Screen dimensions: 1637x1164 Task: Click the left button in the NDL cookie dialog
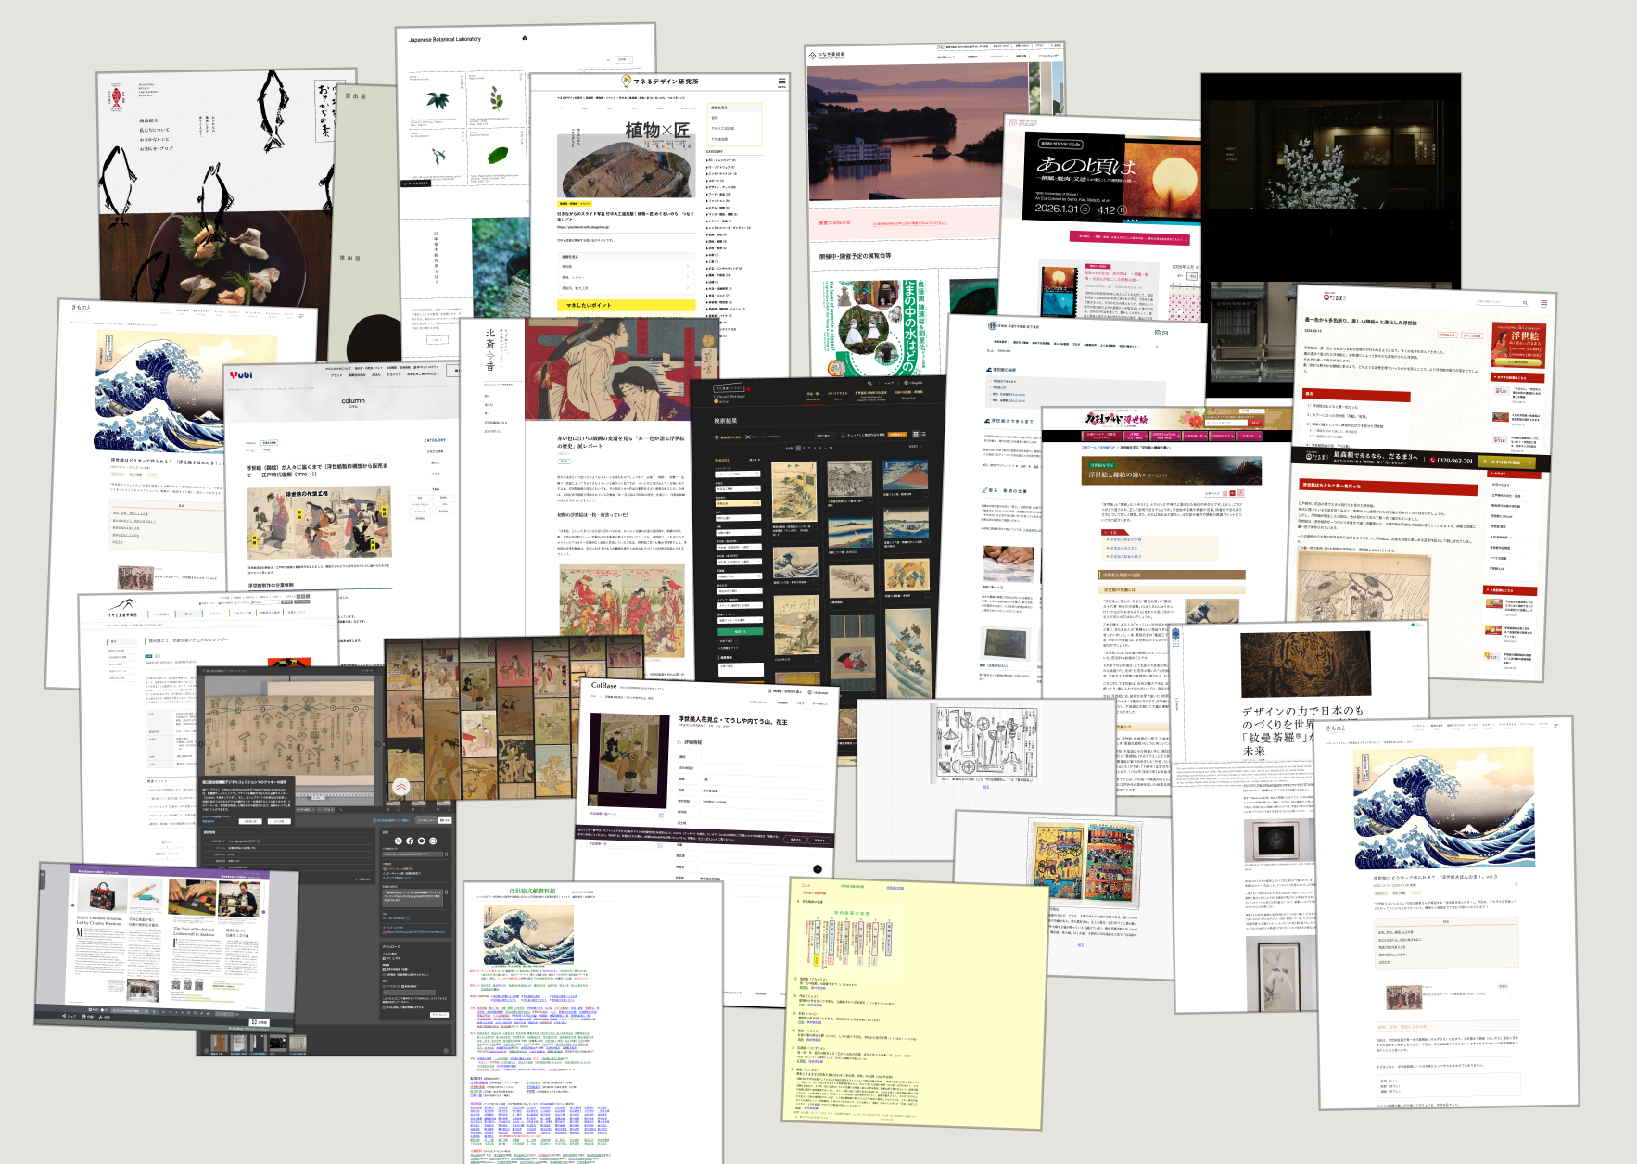[250, 821]
